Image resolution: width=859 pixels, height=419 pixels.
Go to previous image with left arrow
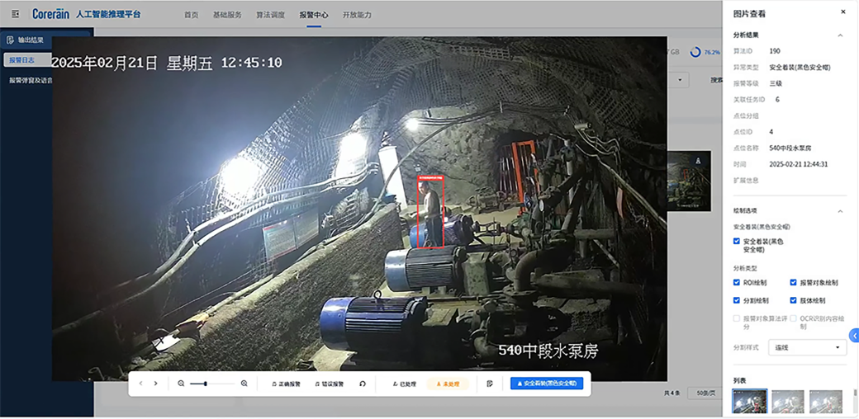[141, 384]
